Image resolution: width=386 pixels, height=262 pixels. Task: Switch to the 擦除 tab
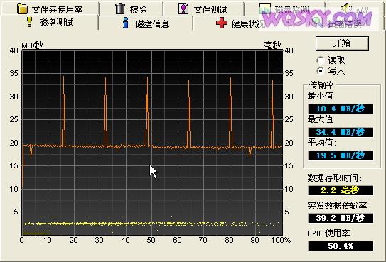(x=132, y=9)
